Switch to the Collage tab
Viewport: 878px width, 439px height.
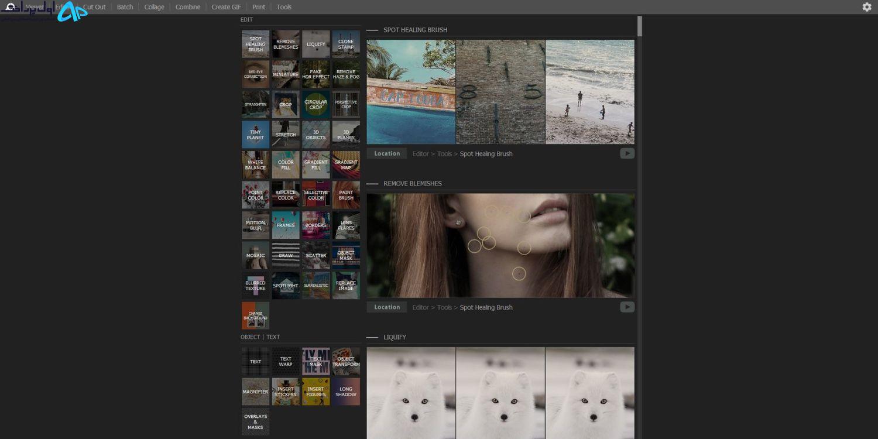tap(155, 7)
